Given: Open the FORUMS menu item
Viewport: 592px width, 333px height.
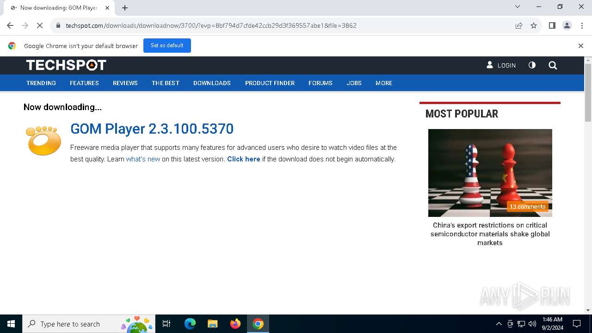Looking at the screenshot, I should pyautogui.click(x=321, y=83).
